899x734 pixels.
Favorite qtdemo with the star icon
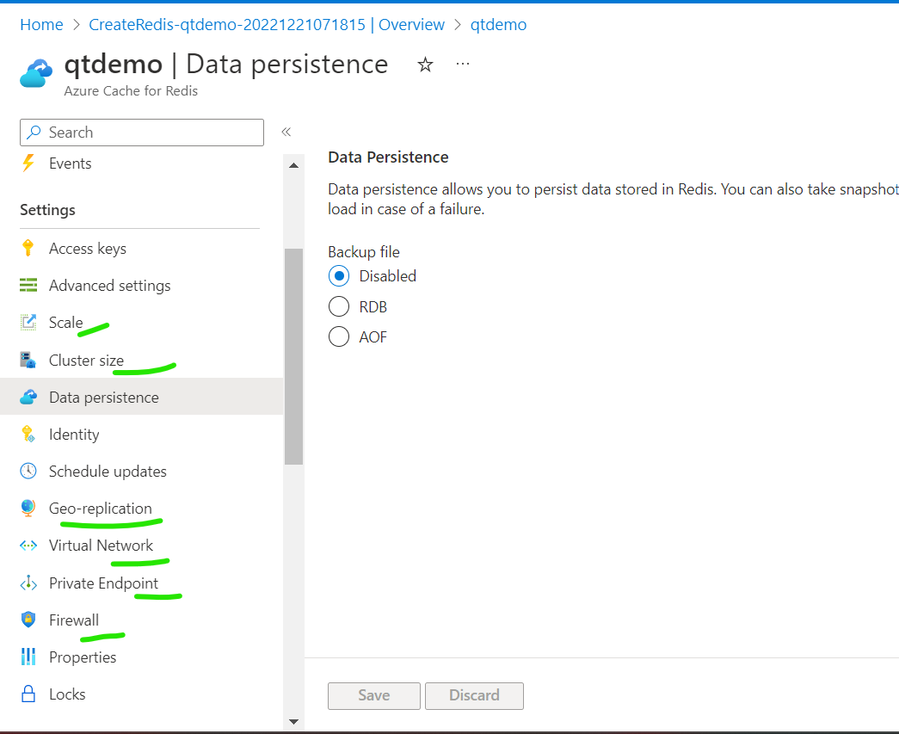point(425,65)
